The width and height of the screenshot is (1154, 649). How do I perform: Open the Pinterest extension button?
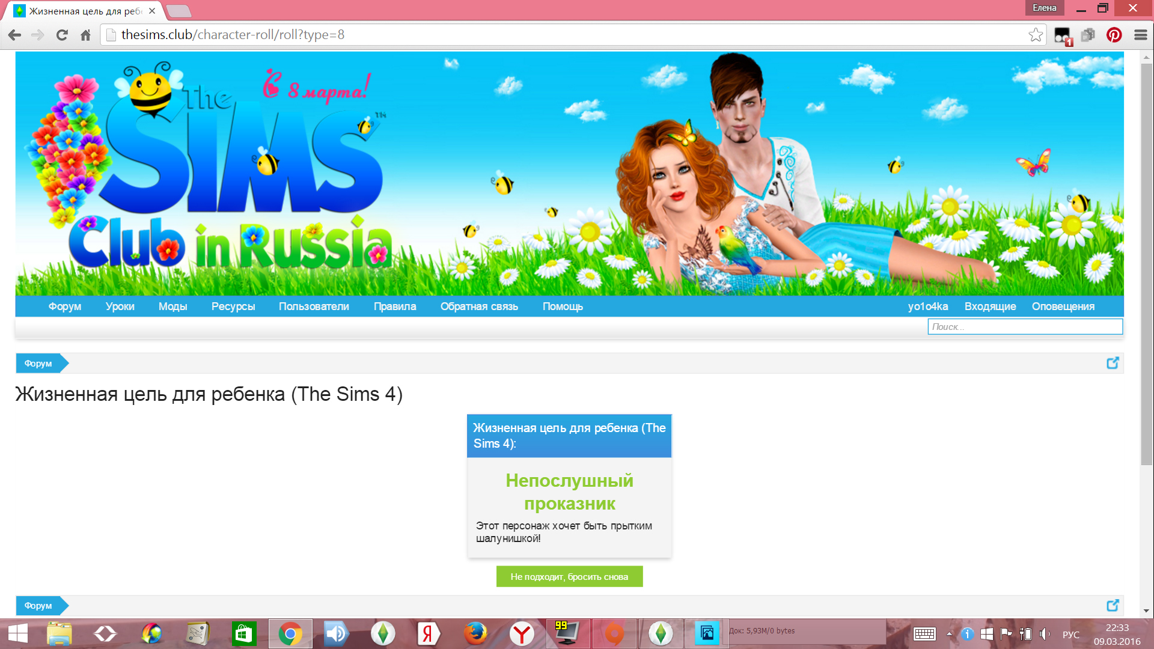click(1114, 35)
